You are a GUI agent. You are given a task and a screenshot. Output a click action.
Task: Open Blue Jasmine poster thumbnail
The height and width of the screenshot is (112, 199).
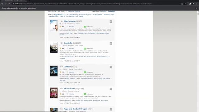pyautogui.click(x=54, y=26)
